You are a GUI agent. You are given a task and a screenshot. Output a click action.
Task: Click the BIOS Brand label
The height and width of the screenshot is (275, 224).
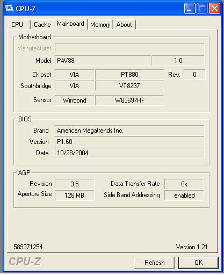41,131
